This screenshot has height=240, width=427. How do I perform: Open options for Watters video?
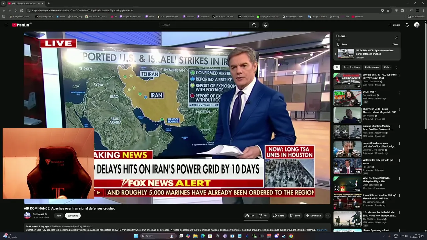click(x=399, y=161)
